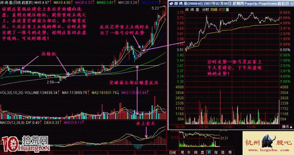Click the 5.23 high price marker
Screen dimensions: 294x155
coord(155,8)
